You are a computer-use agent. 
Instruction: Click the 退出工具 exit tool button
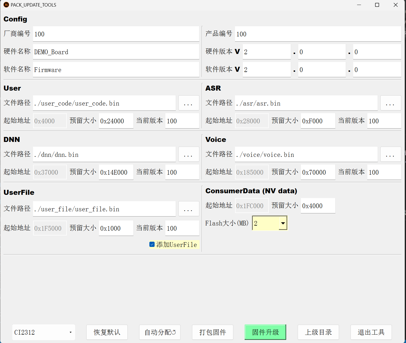(x=371, y=332)
